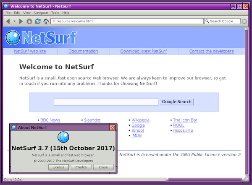
Task: Go to Home via house icon
Action: tap(46, 21)
